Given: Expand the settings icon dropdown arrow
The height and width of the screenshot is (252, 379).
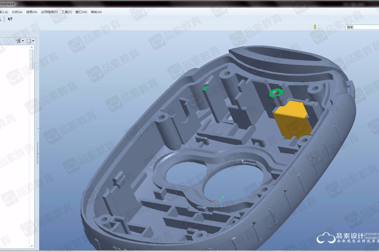Looking at the screenshot, I should tap(23, 41).
